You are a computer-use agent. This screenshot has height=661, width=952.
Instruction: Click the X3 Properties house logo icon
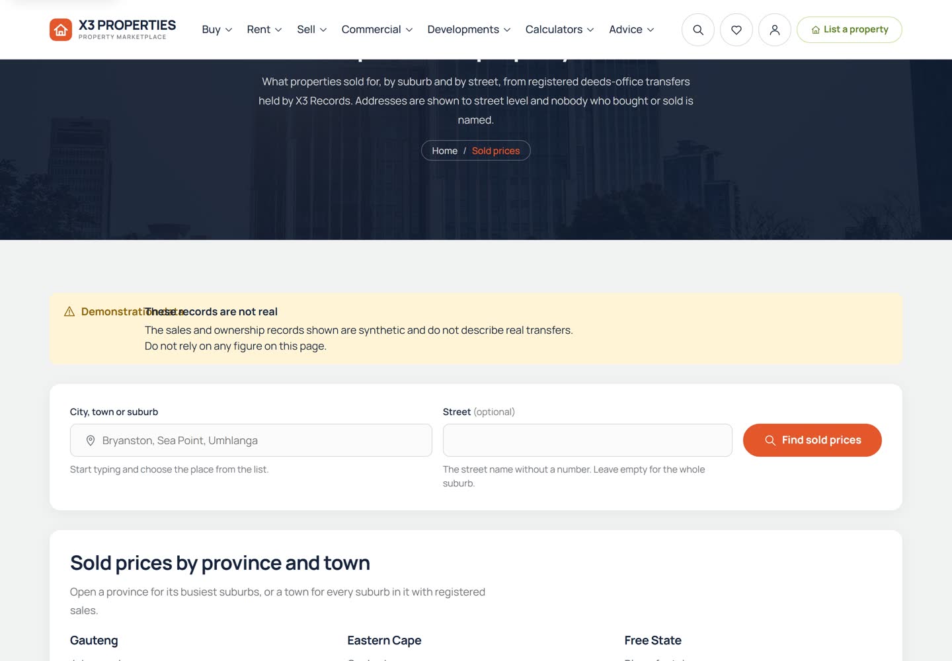click(61, 30)
